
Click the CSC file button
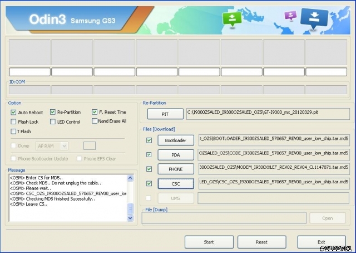[176, 183]
